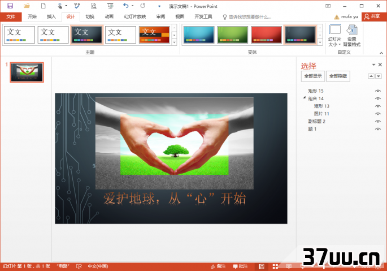Select the orange theme thumbnail
The image size is (387, 271).
tap(154, 35)
